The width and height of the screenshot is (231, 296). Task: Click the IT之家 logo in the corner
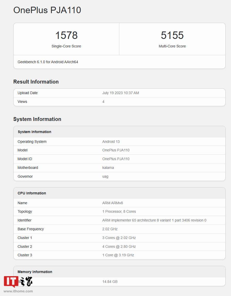click(x=11, y=282)
